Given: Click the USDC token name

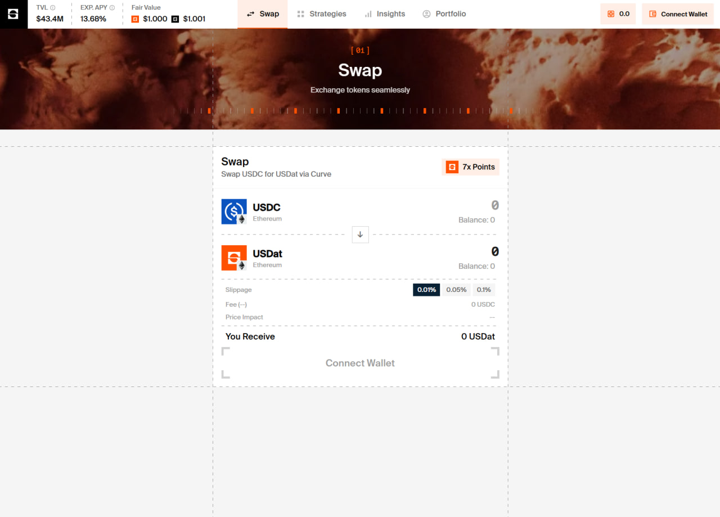Looking at the screenshot, I should coord(267,208).
